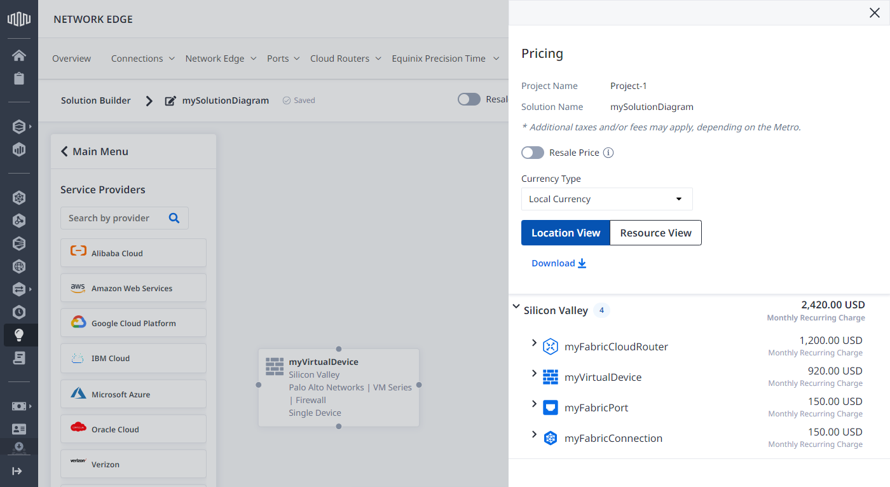The height and width of the screenshot is (487, 890).
Task: Open the Equinix Precision Time menu
Action: point(445,58)
